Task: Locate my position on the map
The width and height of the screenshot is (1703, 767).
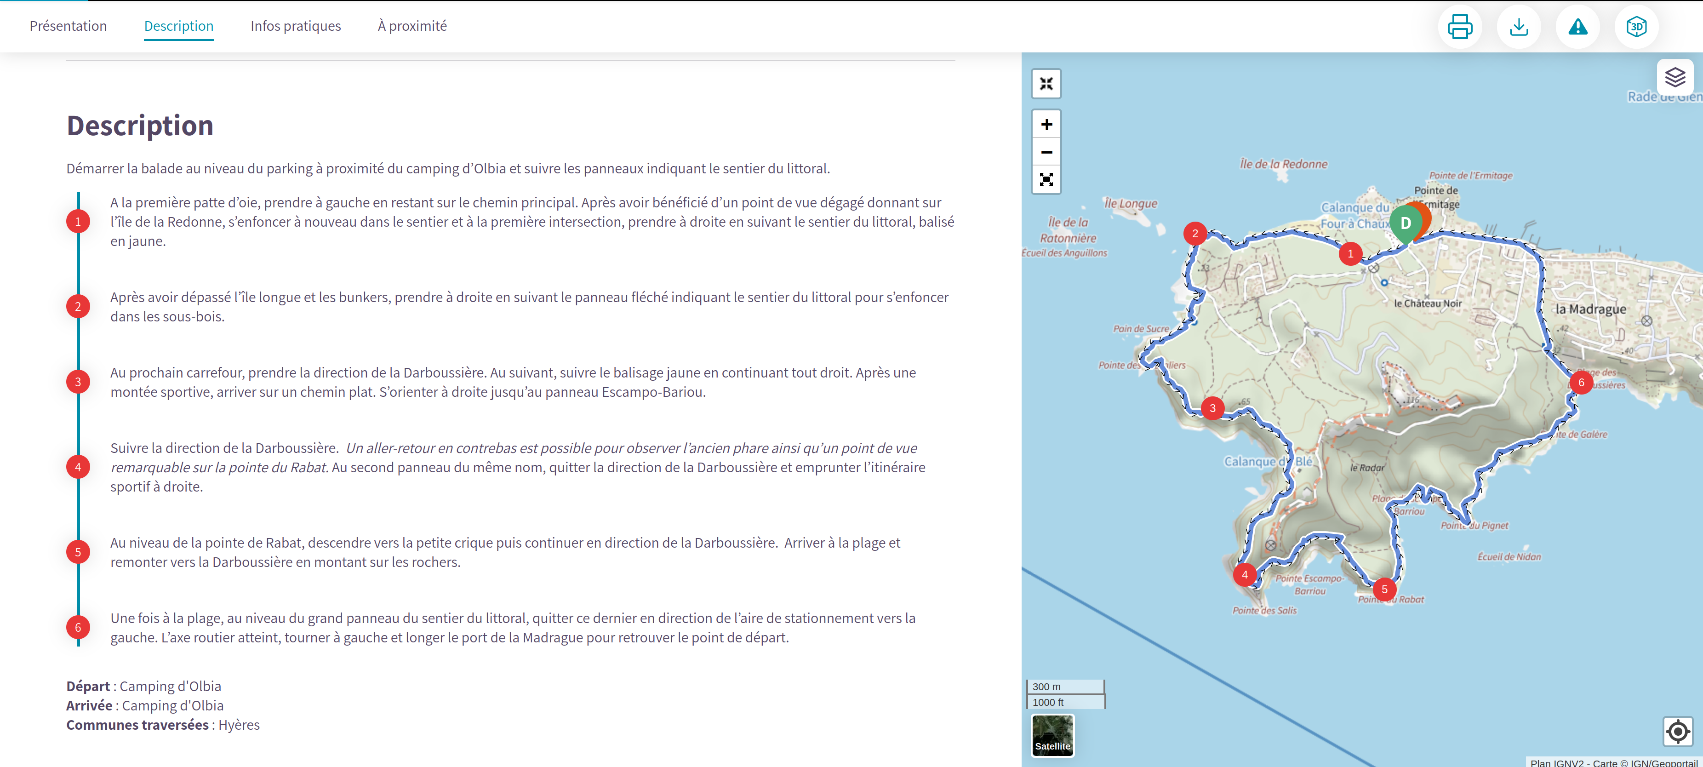Action: pyautogui.click(x=1677, y=731)
